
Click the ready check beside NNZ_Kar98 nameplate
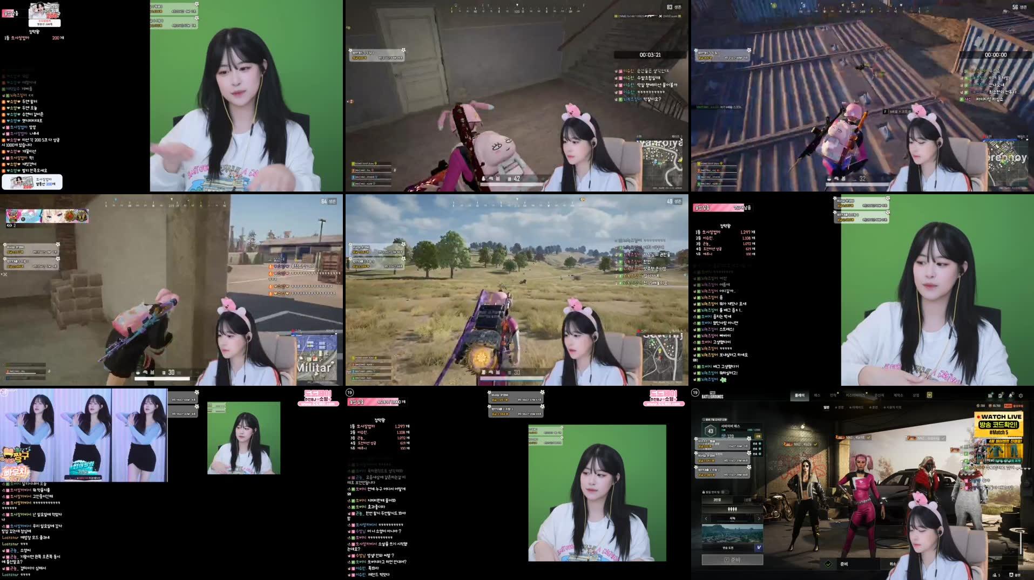[x=869, y=438]
